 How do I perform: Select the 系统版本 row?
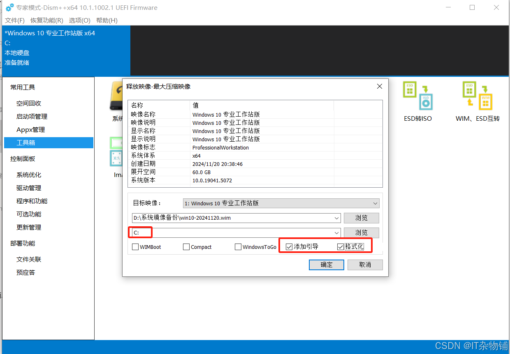(x=255, y=180)
